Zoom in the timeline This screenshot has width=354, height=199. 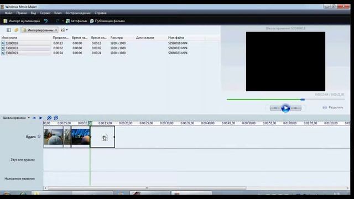49,118
